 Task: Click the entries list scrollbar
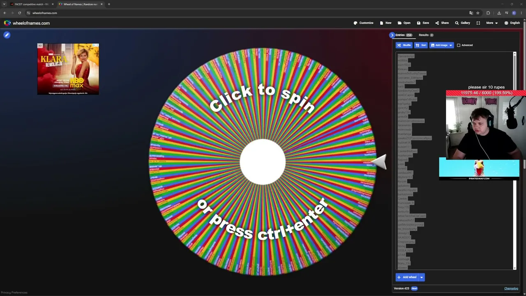[514, 160]
